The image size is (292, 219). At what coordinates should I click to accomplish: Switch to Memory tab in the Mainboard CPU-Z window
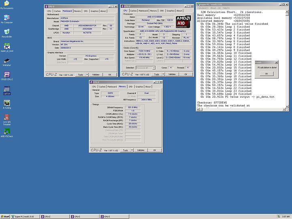tap(77, 11)
